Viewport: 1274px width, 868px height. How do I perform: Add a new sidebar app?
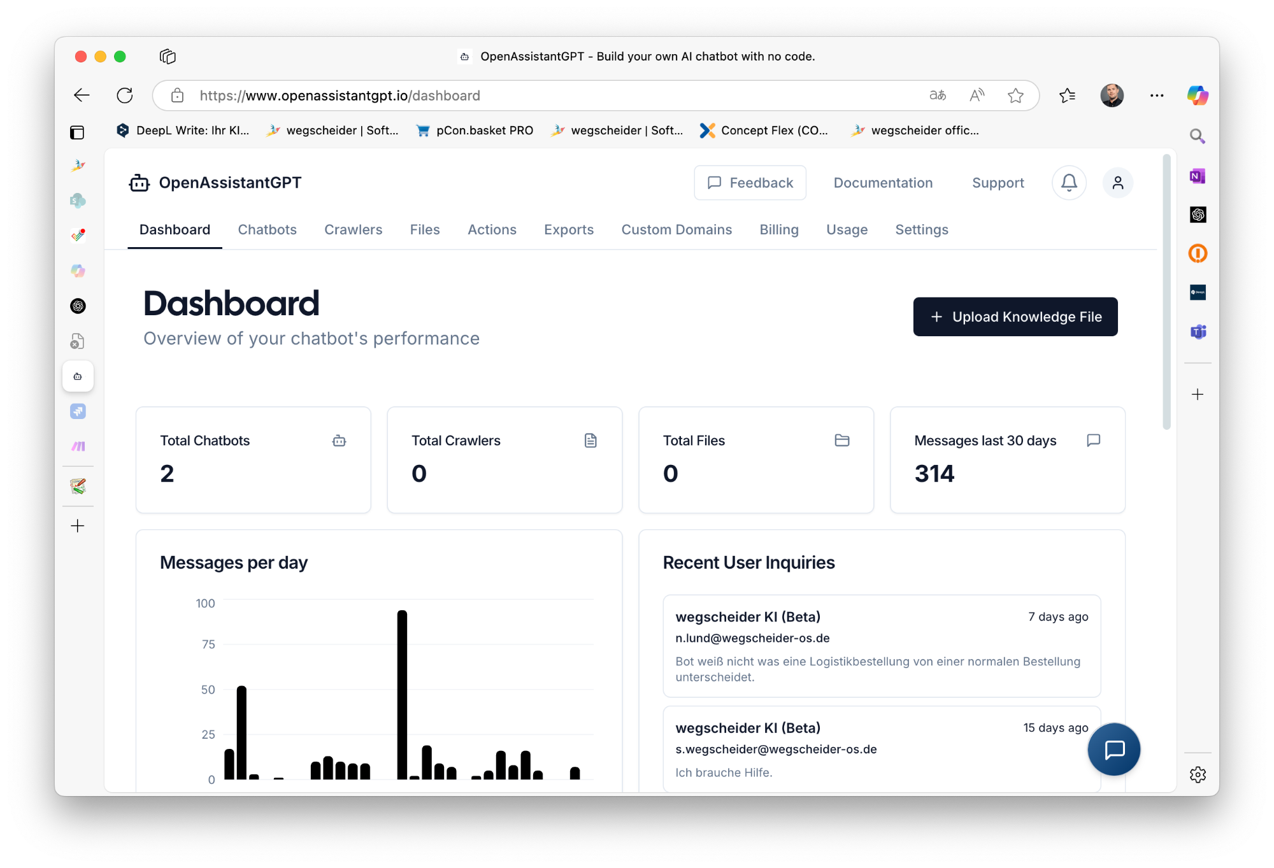pyautogui.click(x=1198, y=394)
